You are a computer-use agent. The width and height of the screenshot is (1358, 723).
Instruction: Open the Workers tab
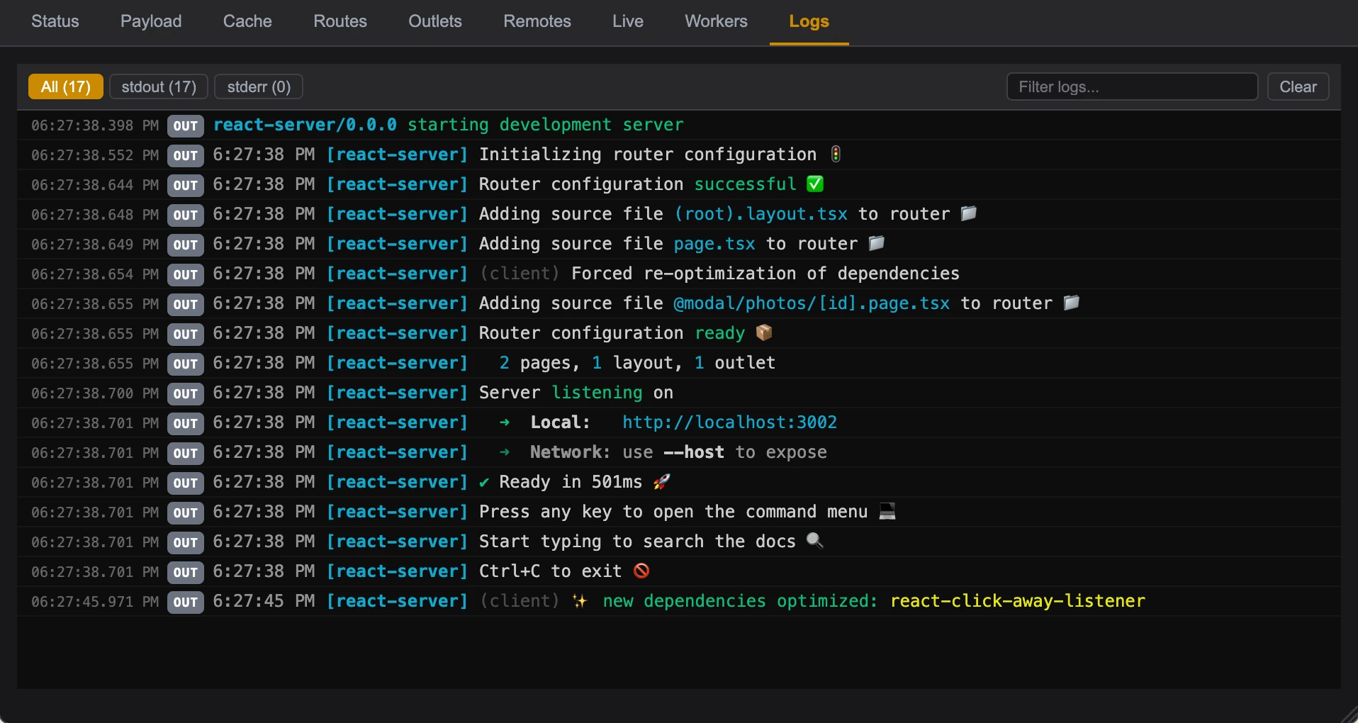[x=716, y=21]
